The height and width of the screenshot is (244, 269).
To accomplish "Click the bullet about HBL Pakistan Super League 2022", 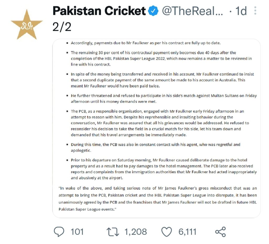I will tap(161, 58).
